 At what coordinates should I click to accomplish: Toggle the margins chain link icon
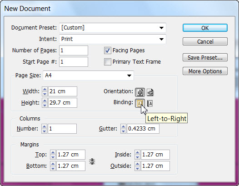pyautogui.click(x=92, y=161)
